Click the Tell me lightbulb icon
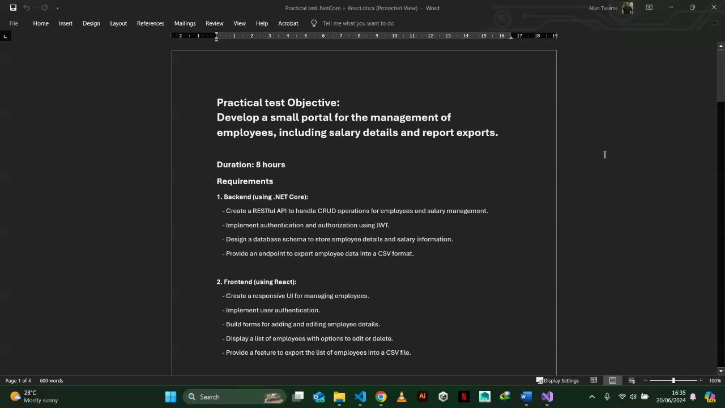The height and width of the screenshot is (408, 725). 314,23
